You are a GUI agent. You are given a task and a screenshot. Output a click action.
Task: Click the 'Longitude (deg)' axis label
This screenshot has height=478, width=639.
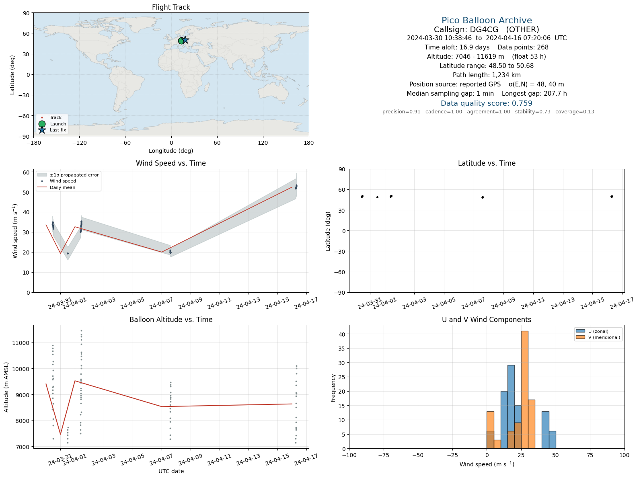[x=171, y=151]
